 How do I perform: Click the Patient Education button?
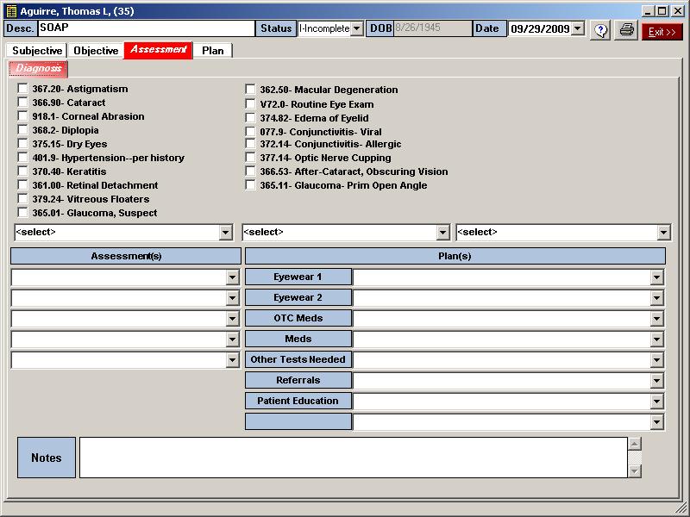click(x=298, y=401)
